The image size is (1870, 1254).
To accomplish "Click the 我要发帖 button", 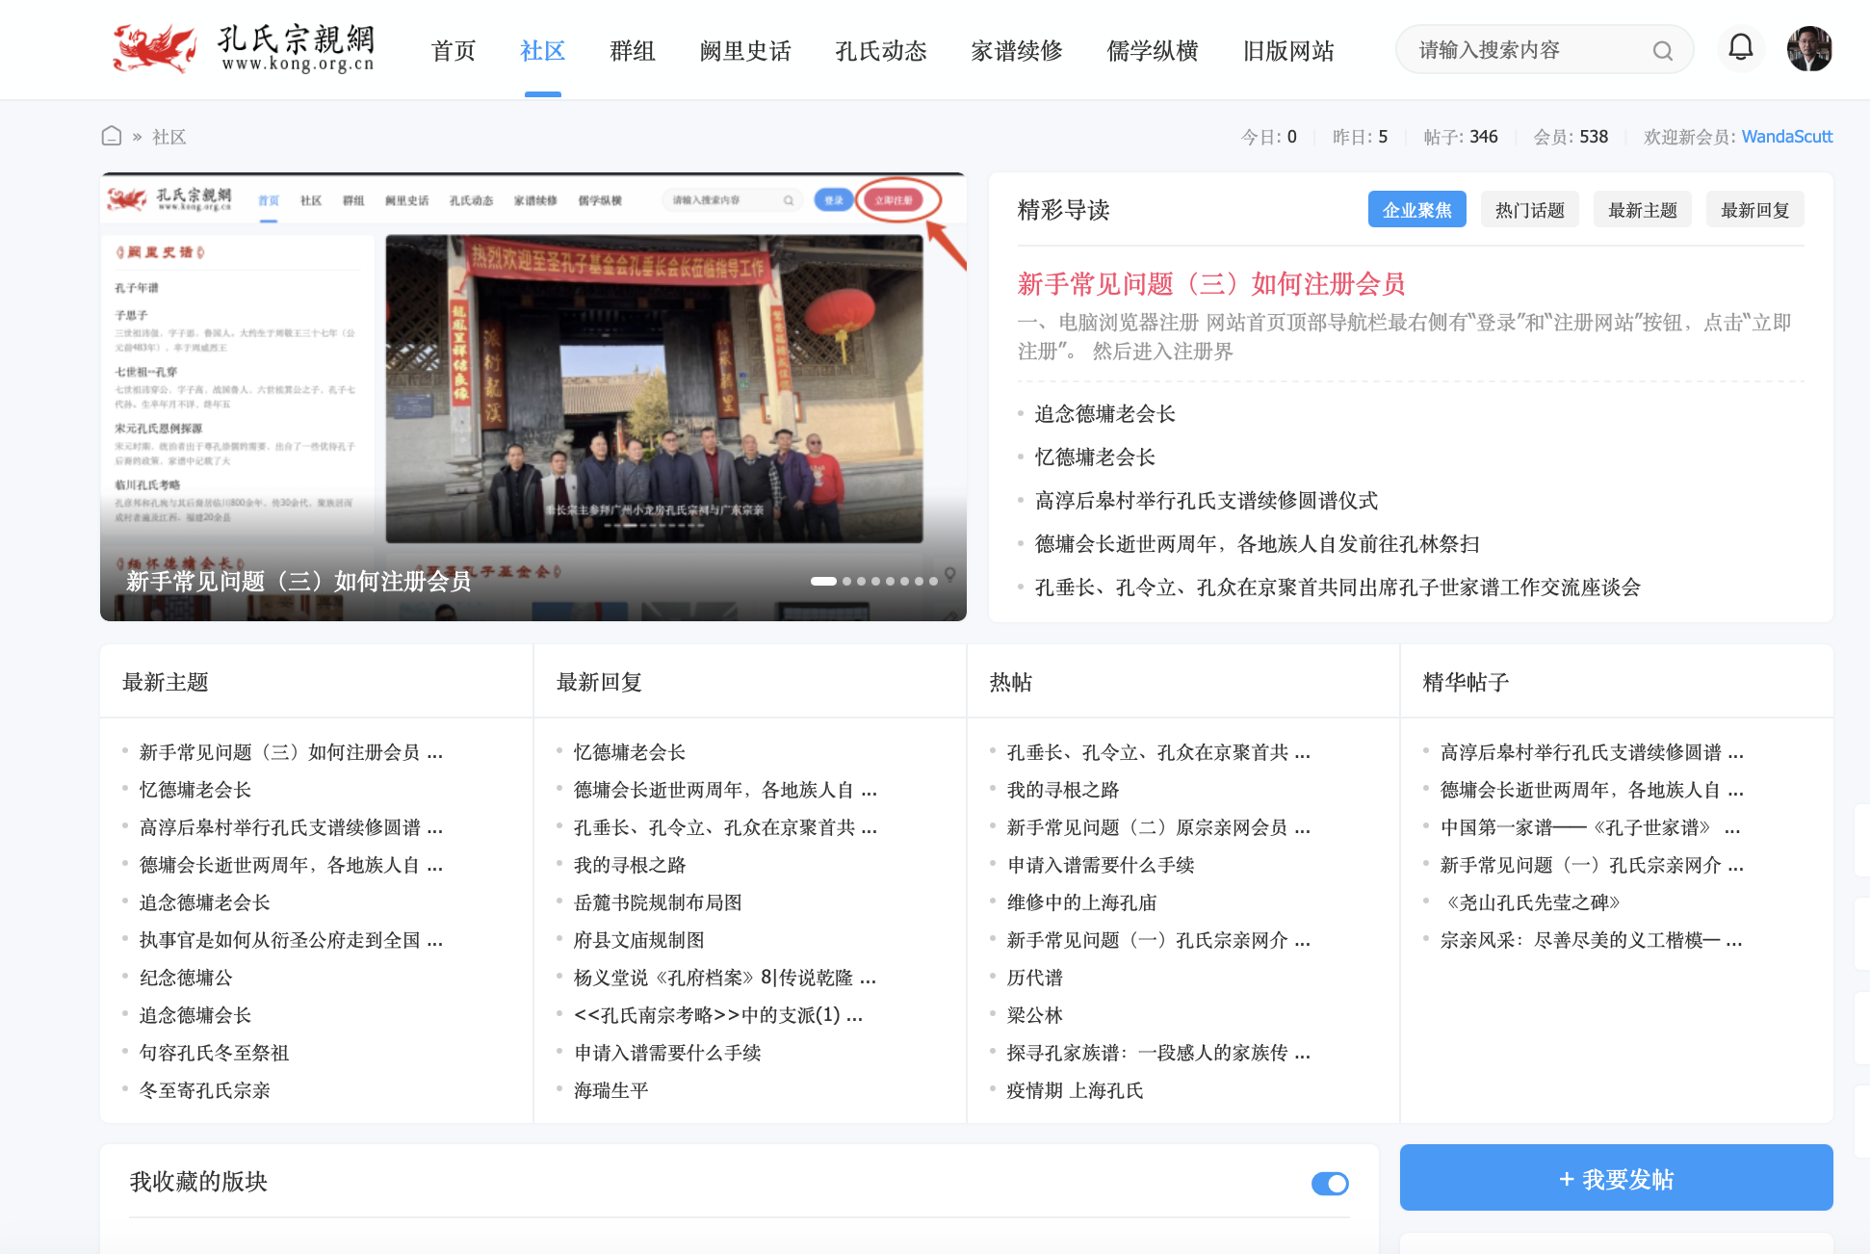I will (1616, 1178).
